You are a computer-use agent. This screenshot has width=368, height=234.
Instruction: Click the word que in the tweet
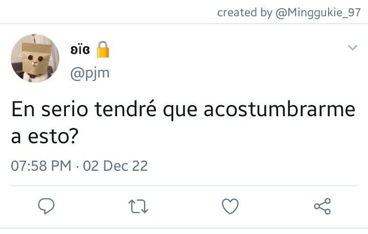coord(180,110)
